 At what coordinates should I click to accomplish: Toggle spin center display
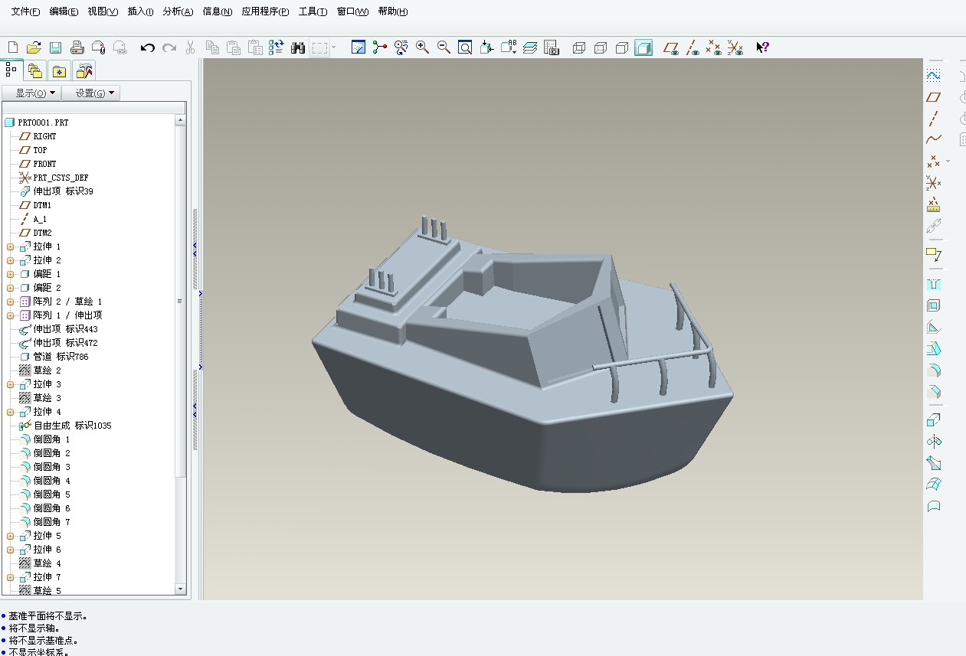tap(379, 47)
